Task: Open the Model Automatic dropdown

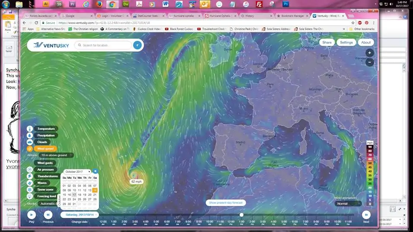Action: point(49,203)
